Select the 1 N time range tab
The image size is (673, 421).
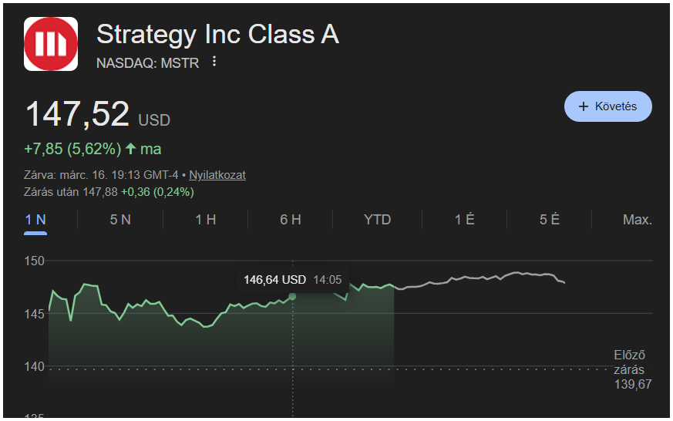click(35, 220)
